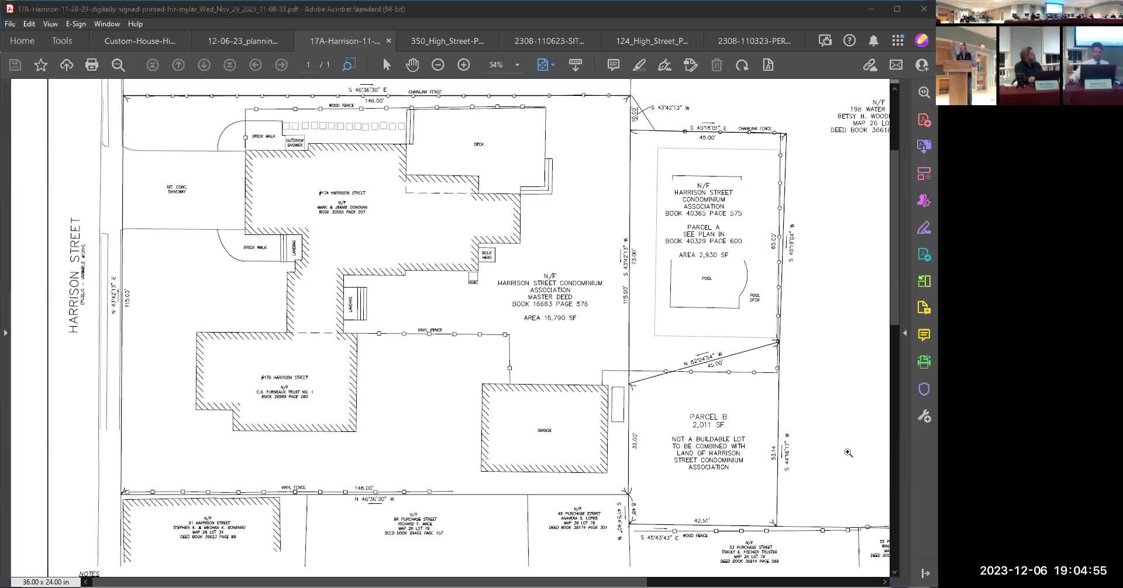Click previous view left arrow

coord(256,65)
